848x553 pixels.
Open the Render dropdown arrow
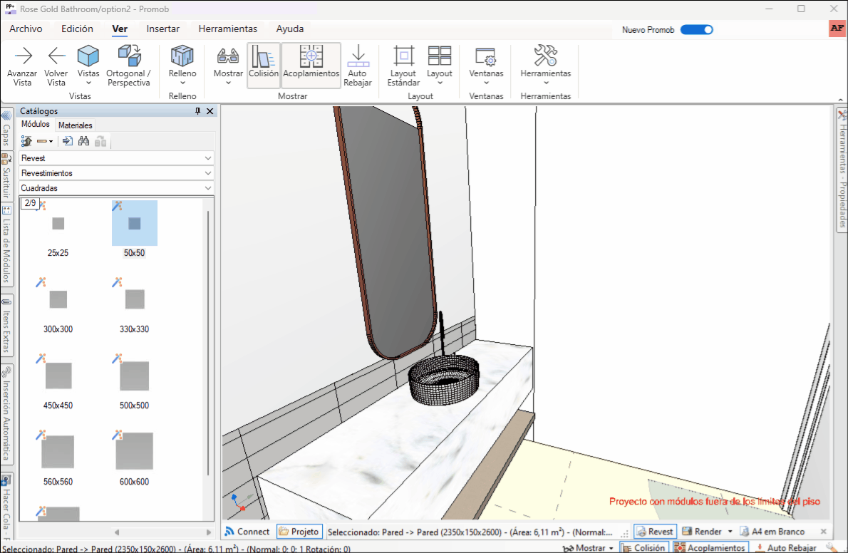click(x=730, y=532)
